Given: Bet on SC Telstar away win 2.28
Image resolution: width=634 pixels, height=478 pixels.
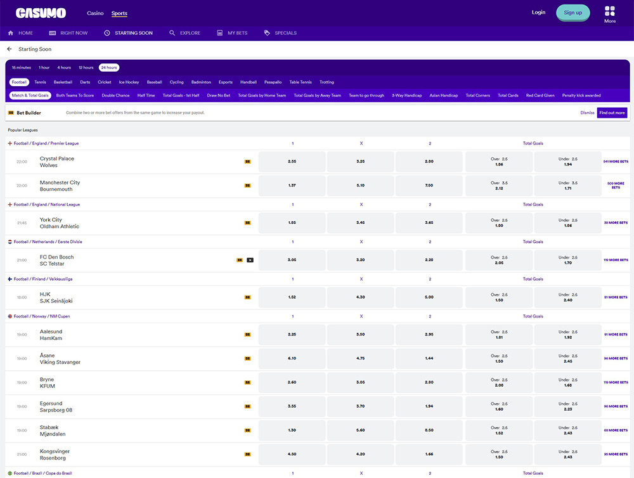Looking at the screenshot, I should tap(429, 260).
